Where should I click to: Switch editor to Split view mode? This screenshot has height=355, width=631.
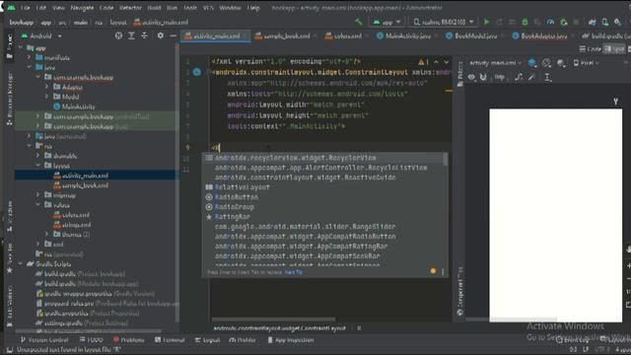tap(614, 48)
